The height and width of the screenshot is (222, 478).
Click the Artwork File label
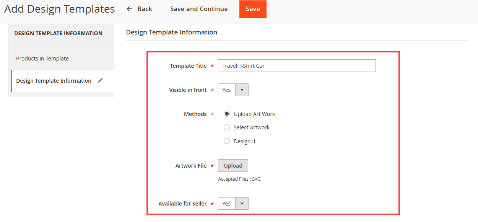(x=191, y=166)
